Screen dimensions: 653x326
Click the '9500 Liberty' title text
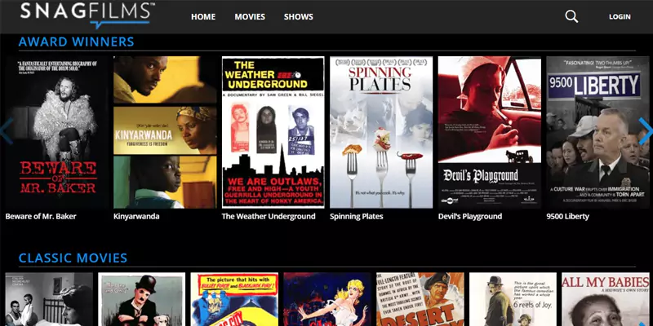coord(567,216)
